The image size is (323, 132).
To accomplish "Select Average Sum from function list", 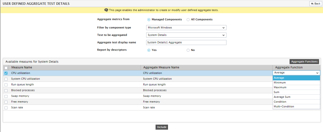I will [x=296, y=97].
